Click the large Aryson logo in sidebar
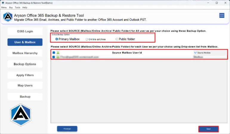The image size is (230, 134). (21, 115)
